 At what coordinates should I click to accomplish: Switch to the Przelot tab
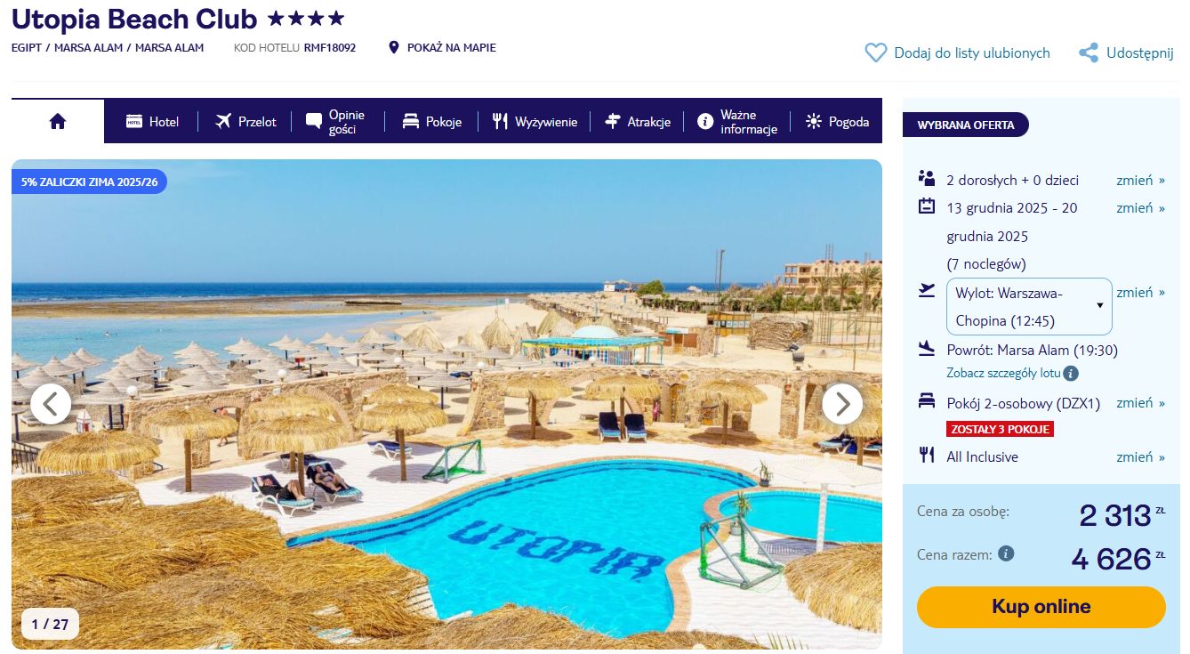point(246,122)
